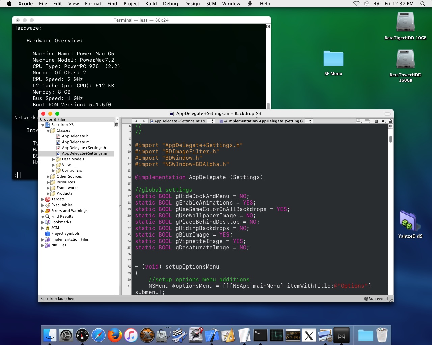Click the Wi-Fi status icon
Screen dimensions: 432x345
click(x=357, y=4)
